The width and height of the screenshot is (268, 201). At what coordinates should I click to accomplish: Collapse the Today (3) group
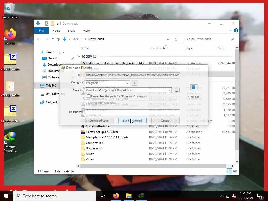click(79, 56)
